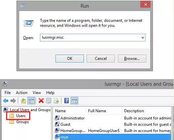The height and width of the screenshot is (140, 174).
Task: Click the blue Help question mark icon
Action: [x=66, y=101]
